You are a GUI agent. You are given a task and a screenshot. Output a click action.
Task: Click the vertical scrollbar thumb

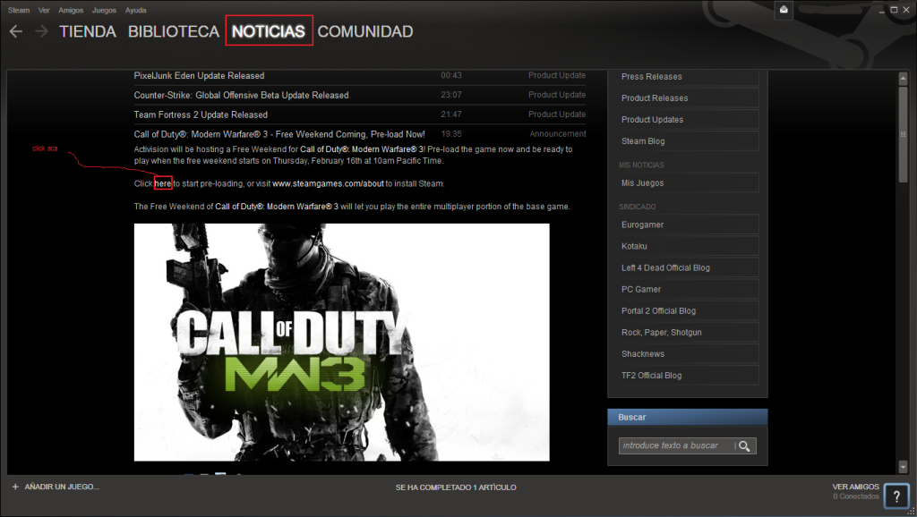pos(903,134)
